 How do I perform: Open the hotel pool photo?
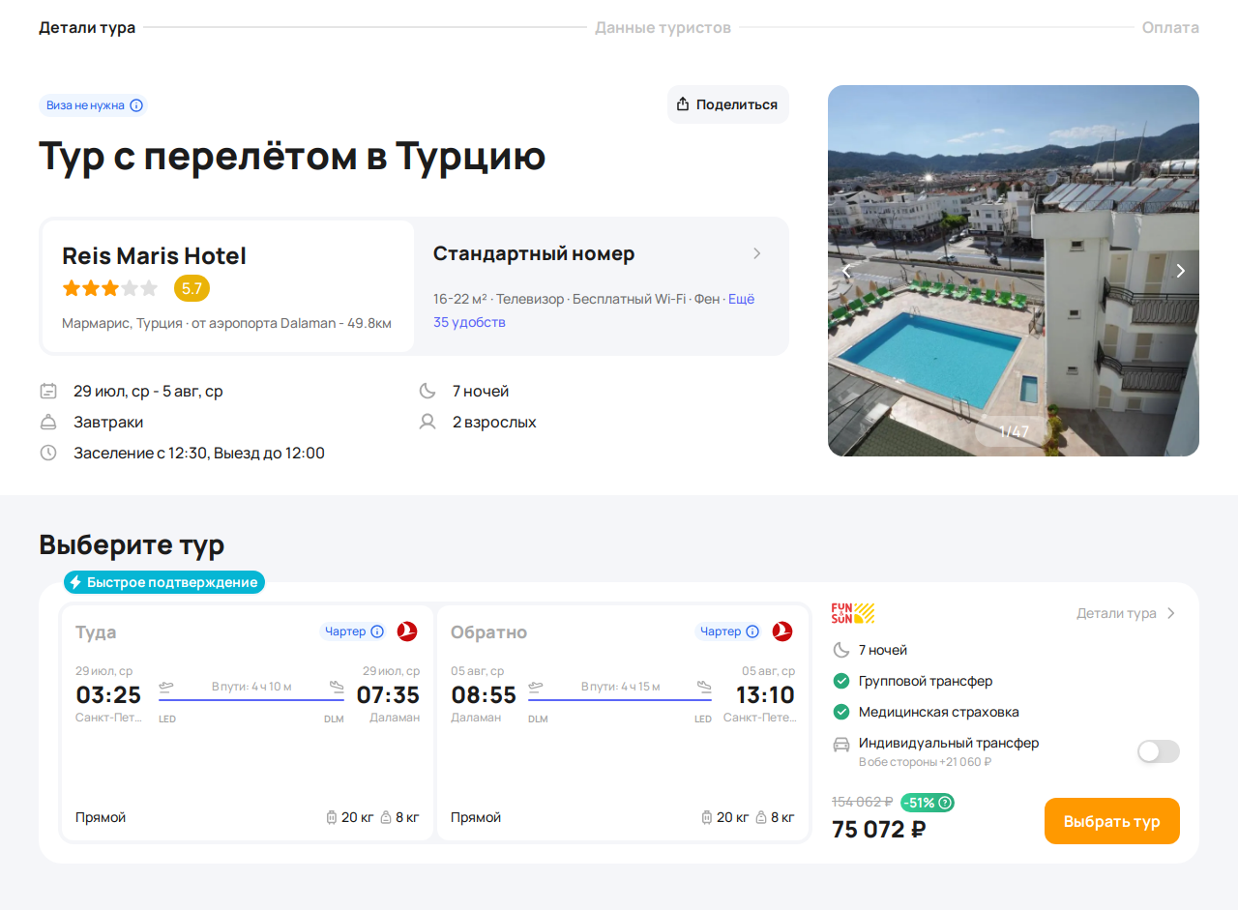(x=1014, y=271)
